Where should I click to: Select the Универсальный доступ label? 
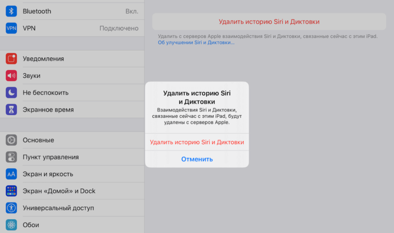(58, 208)
